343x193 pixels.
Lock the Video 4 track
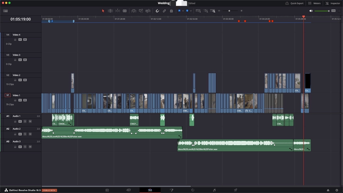pyautogui.click(x=15, y=40)
